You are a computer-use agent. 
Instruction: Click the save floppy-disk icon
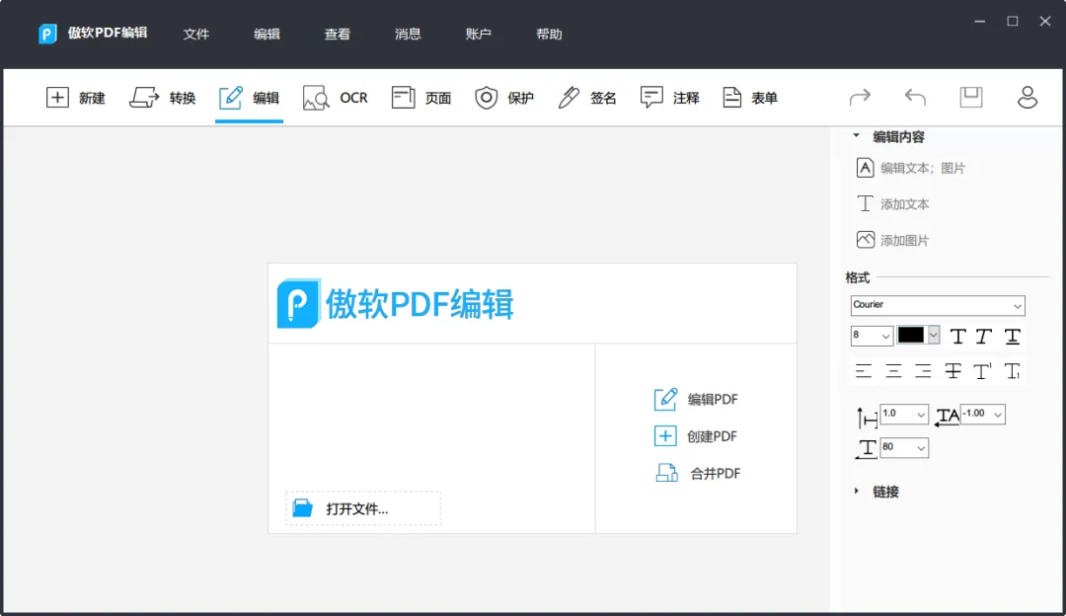[971, 97]
